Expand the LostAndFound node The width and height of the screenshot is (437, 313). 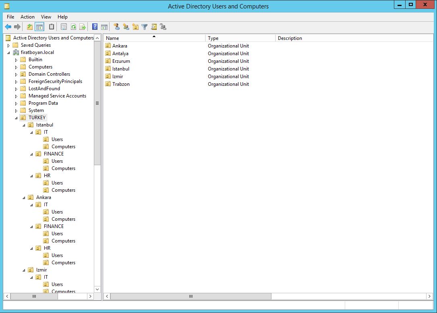[x=16, y=89]
